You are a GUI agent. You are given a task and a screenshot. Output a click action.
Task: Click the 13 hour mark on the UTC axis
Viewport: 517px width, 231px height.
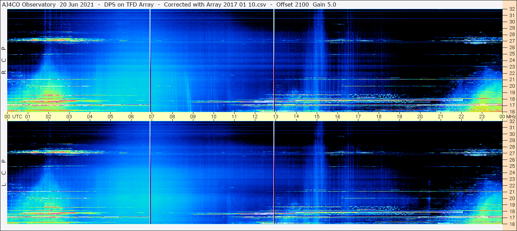point(276,117)
